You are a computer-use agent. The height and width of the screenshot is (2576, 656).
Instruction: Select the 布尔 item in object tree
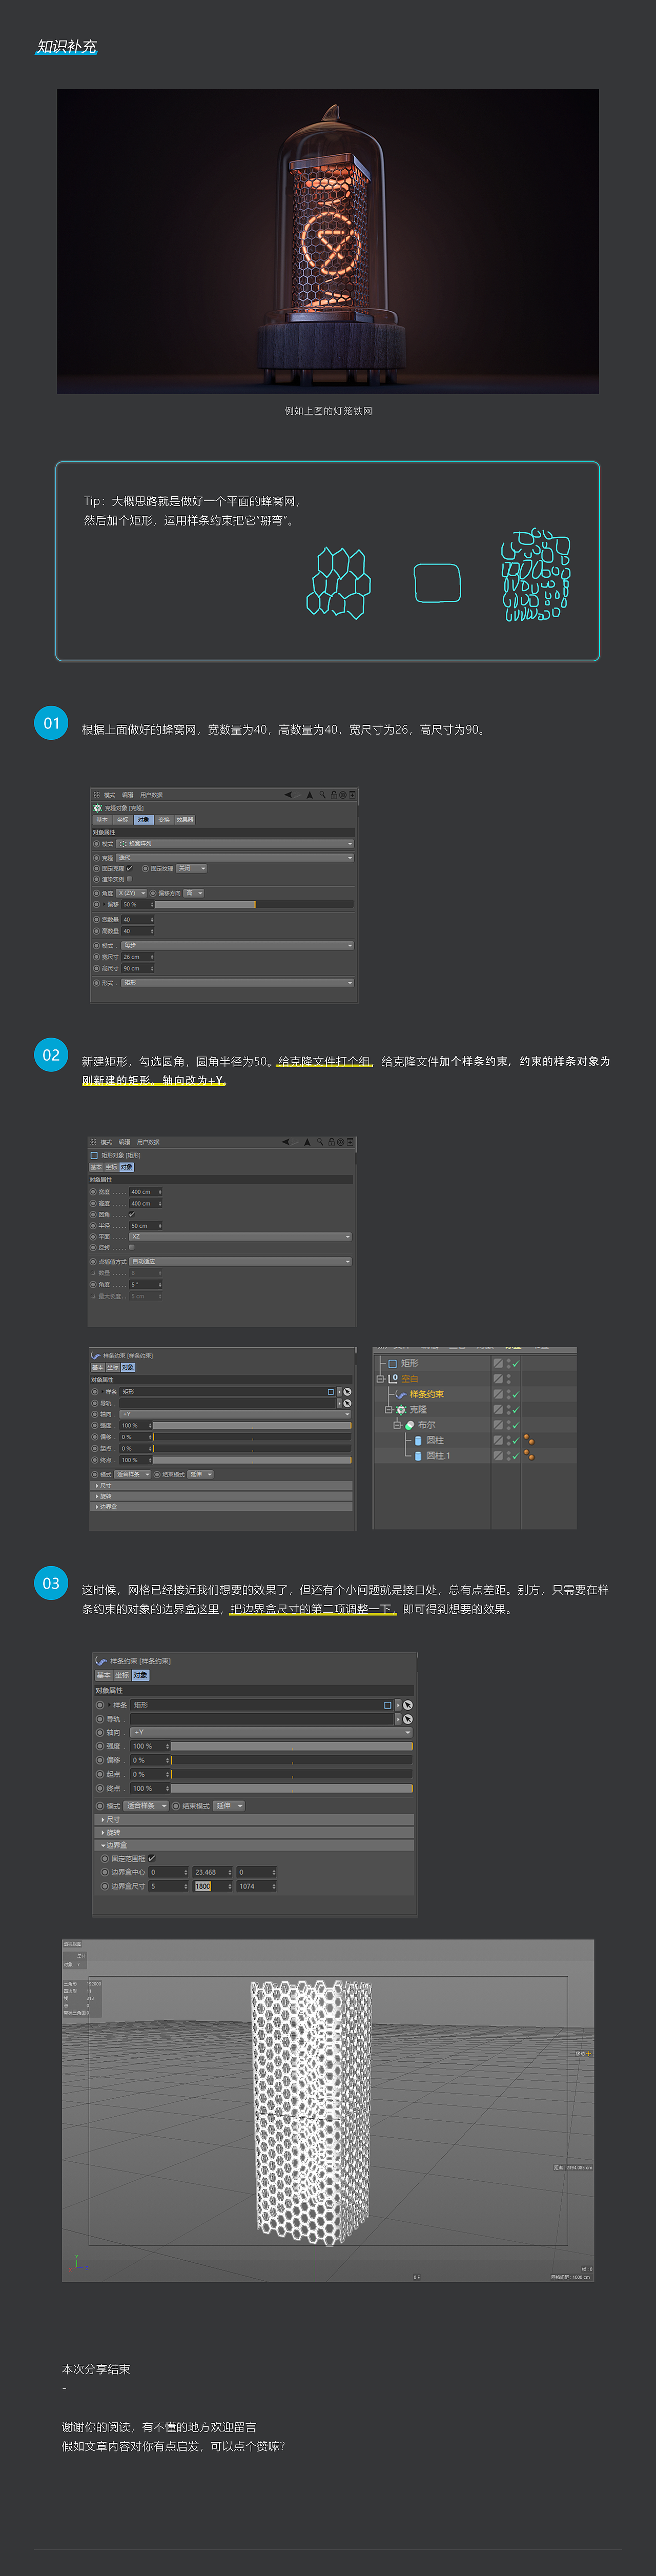pos(427,1425)
